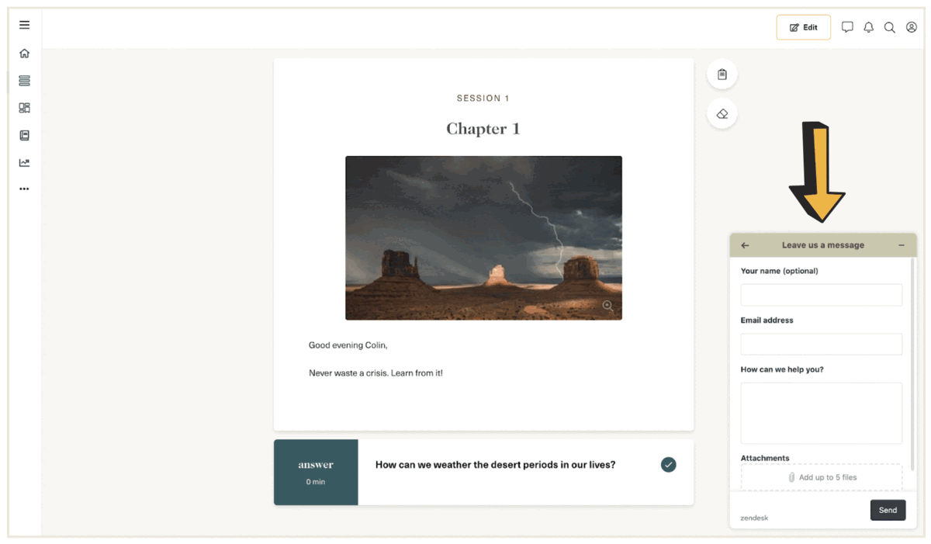This screenshot has height=544, width=931.
Task: Click the Edit button
Action: (803, 27)
